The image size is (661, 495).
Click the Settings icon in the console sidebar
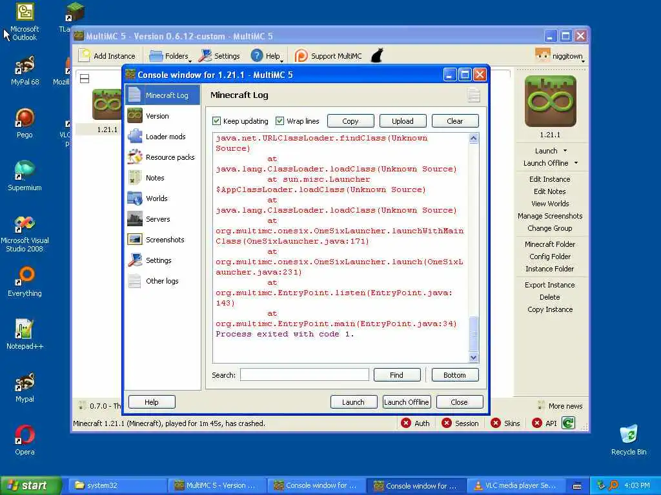click(x=135, y=260)
